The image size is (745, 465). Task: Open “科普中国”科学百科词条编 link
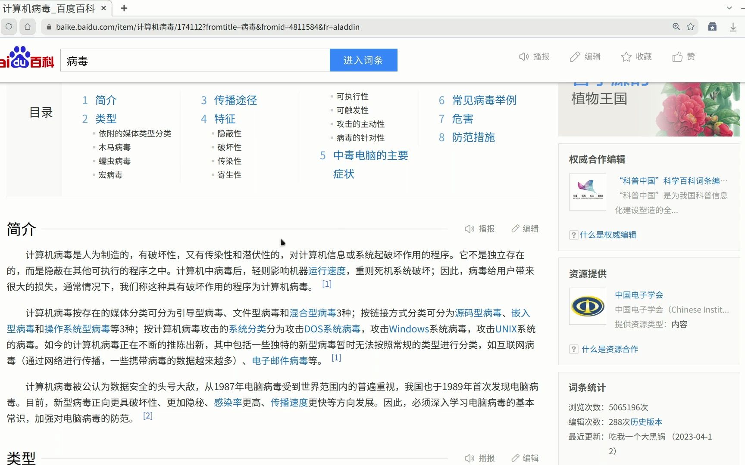point(673,181)
